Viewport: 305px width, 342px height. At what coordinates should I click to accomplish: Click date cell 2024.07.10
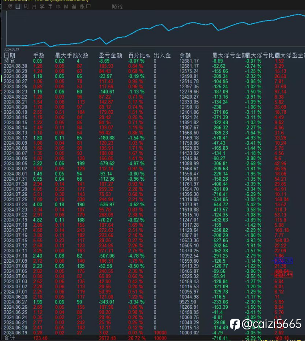[x=16, y=255]
